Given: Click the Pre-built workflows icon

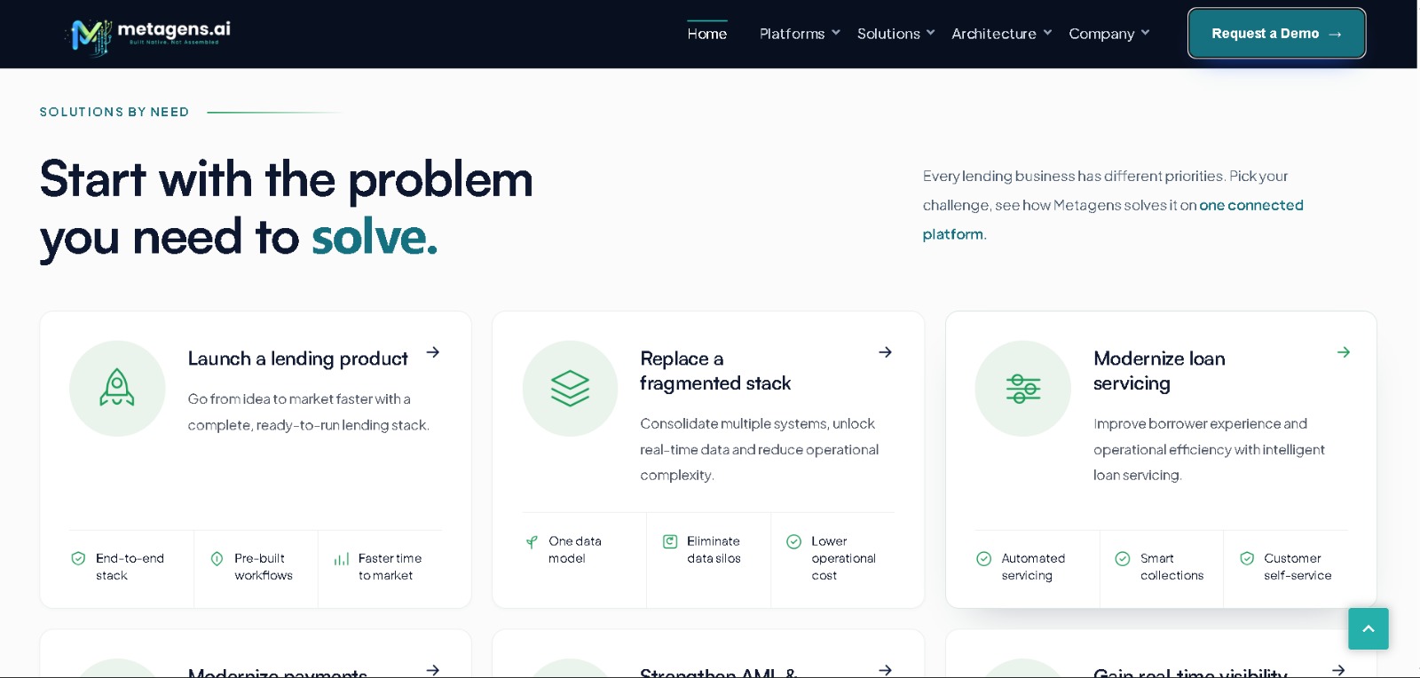Looking at the screenshot, I should point(217,558).
